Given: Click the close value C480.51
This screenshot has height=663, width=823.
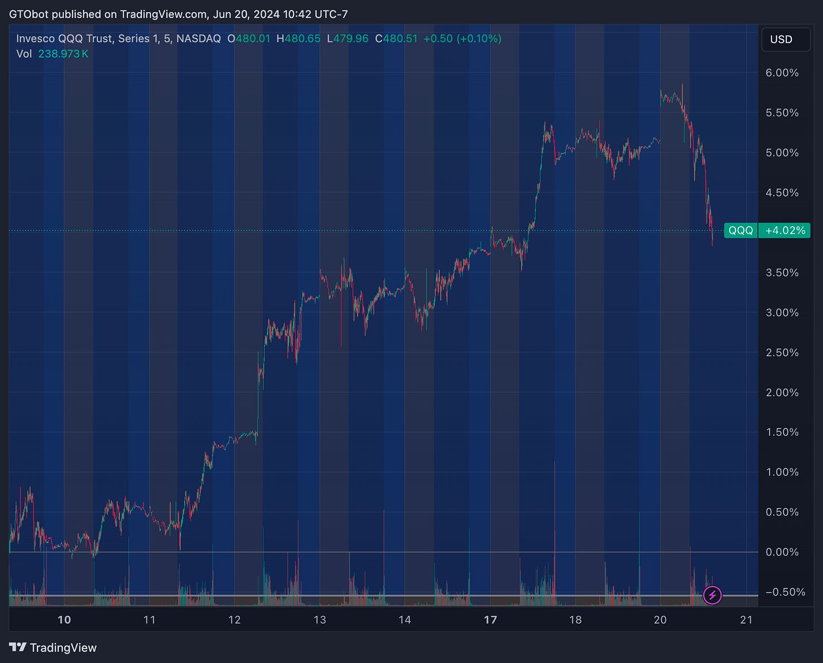Looking at the screenshot, I should [x=396, y=38].
